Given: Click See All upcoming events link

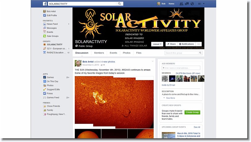Looking at the screenshot, I should click(197, 127).
